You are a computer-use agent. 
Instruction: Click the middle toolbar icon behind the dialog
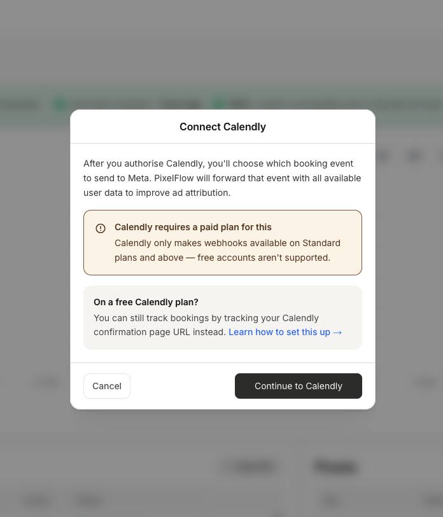click(414, 156)
